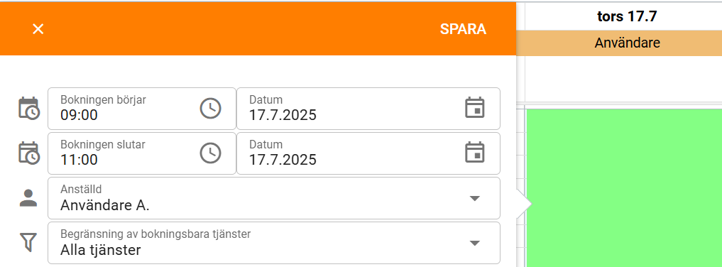The height and width of the screenshot is (267, 722).
Task: Click the green booking slot in the calendar
Action: click(x=624, y=187)
